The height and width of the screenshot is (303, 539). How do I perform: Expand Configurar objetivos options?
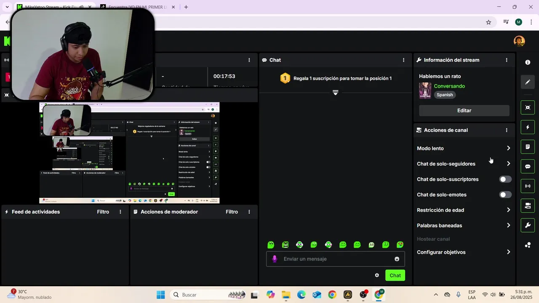[x=508, y=252]
